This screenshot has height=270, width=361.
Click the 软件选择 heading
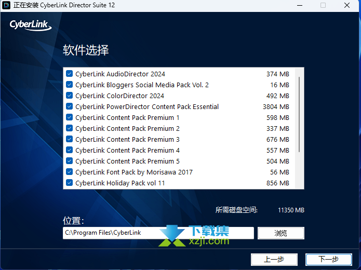pos(86,50)
